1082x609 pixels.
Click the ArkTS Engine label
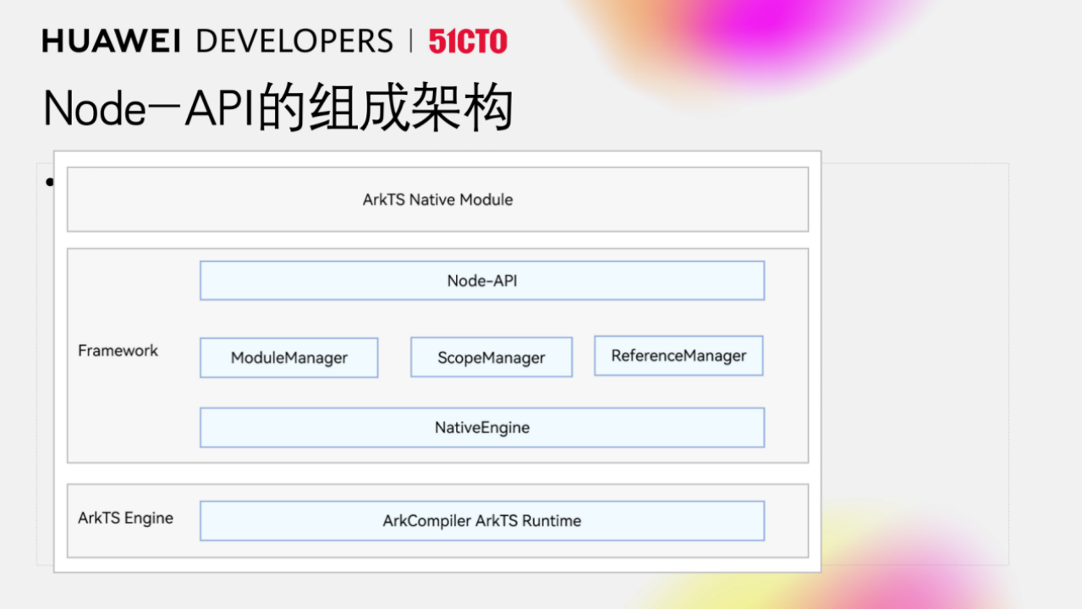125,518
